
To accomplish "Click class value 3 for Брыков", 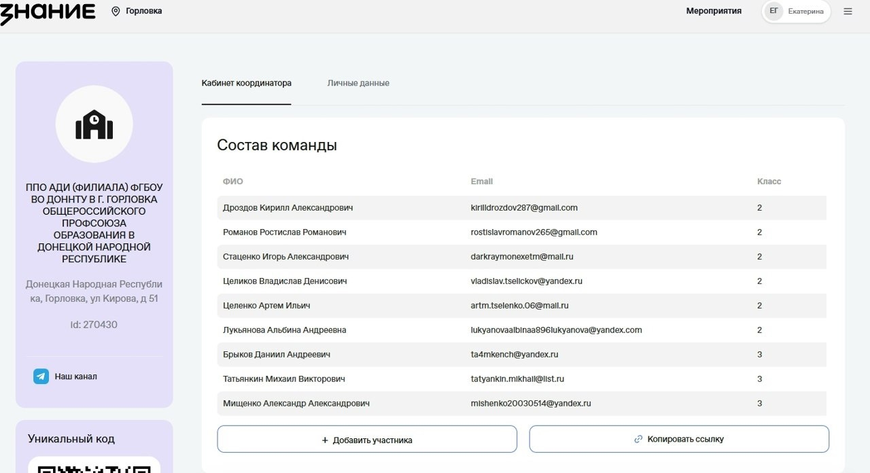I will click(x=760, y=354).
